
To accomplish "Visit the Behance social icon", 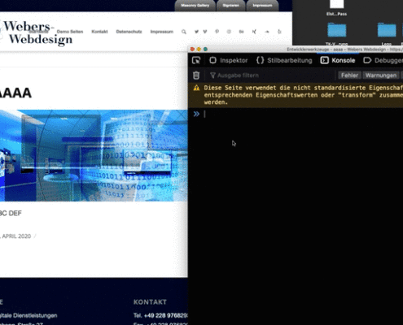I will tap(241, 32).
